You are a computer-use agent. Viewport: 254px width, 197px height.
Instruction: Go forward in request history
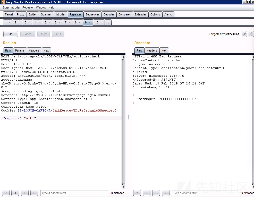pyautogui.click(x=56, y=34)
